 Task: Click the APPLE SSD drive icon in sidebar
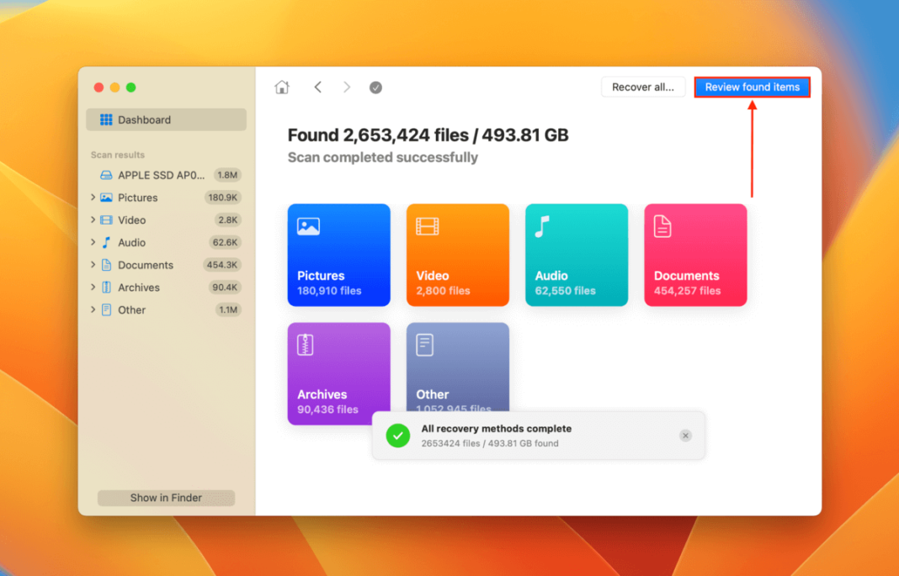coord(108,175)
